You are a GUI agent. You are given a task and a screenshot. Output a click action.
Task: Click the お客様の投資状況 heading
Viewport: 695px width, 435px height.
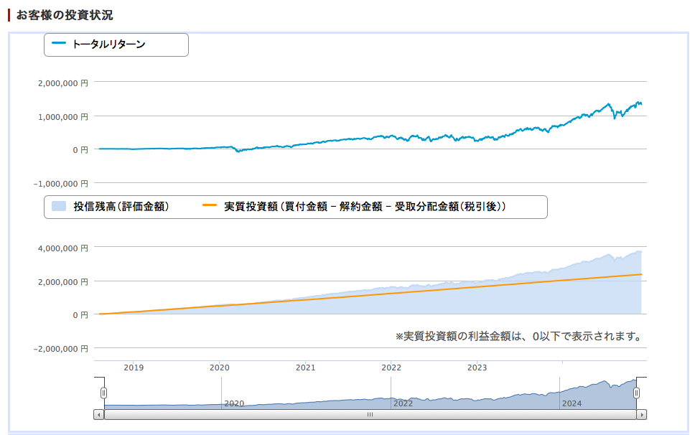coord(65,15)
